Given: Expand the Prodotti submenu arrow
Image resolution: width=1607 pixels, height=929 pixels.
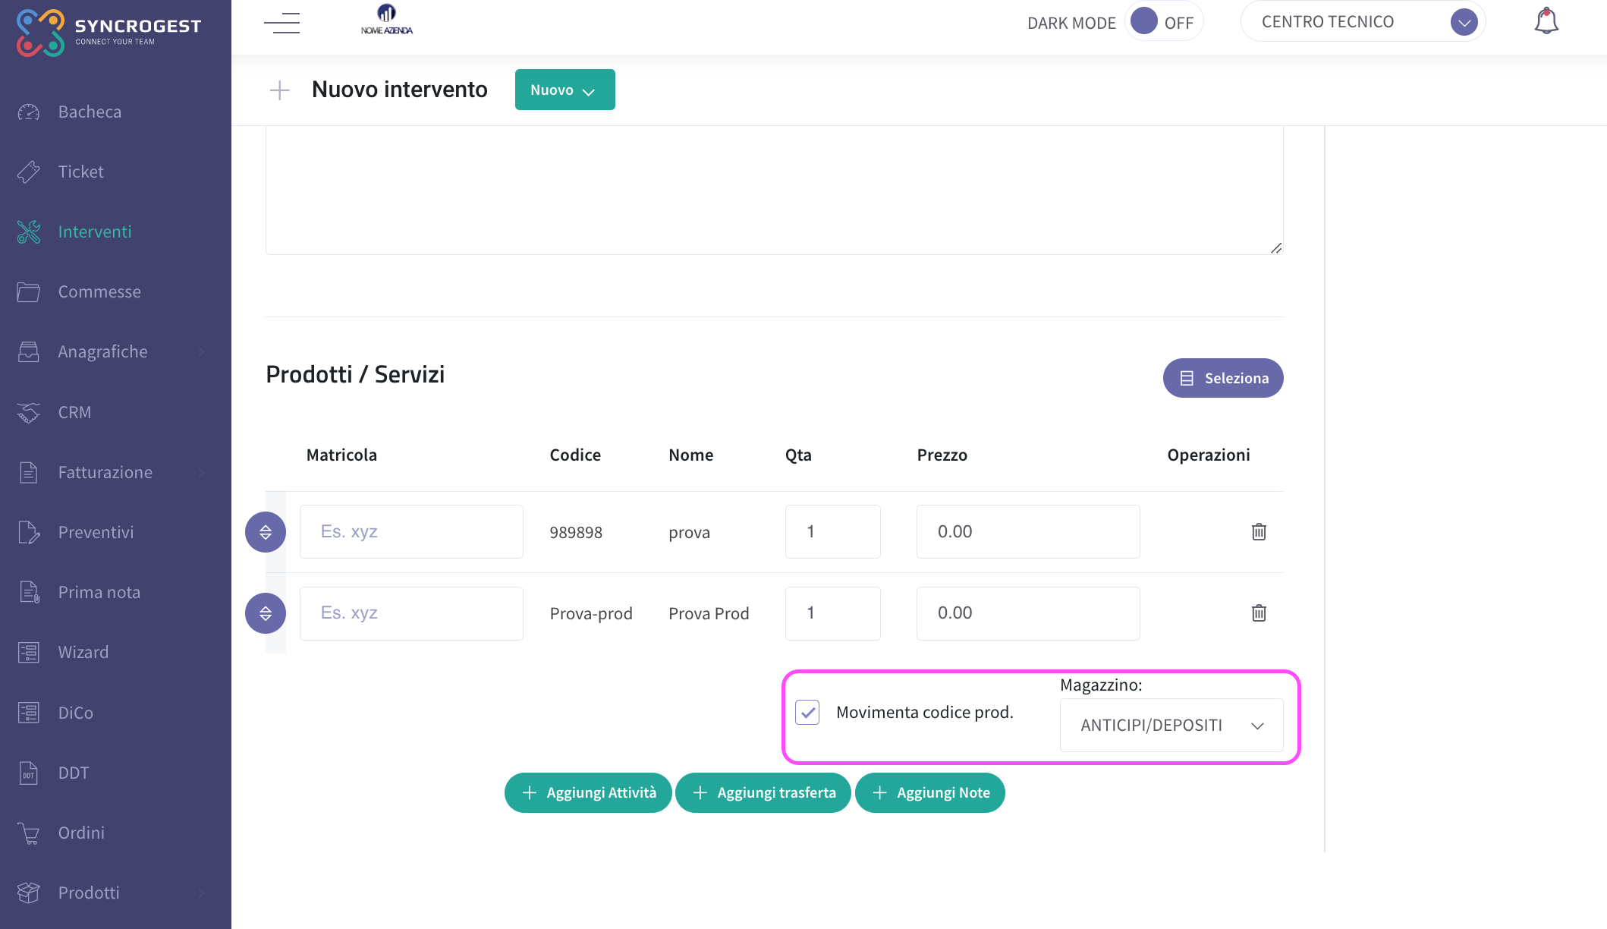Looking at the screenshot, I should tap(201, 893).
